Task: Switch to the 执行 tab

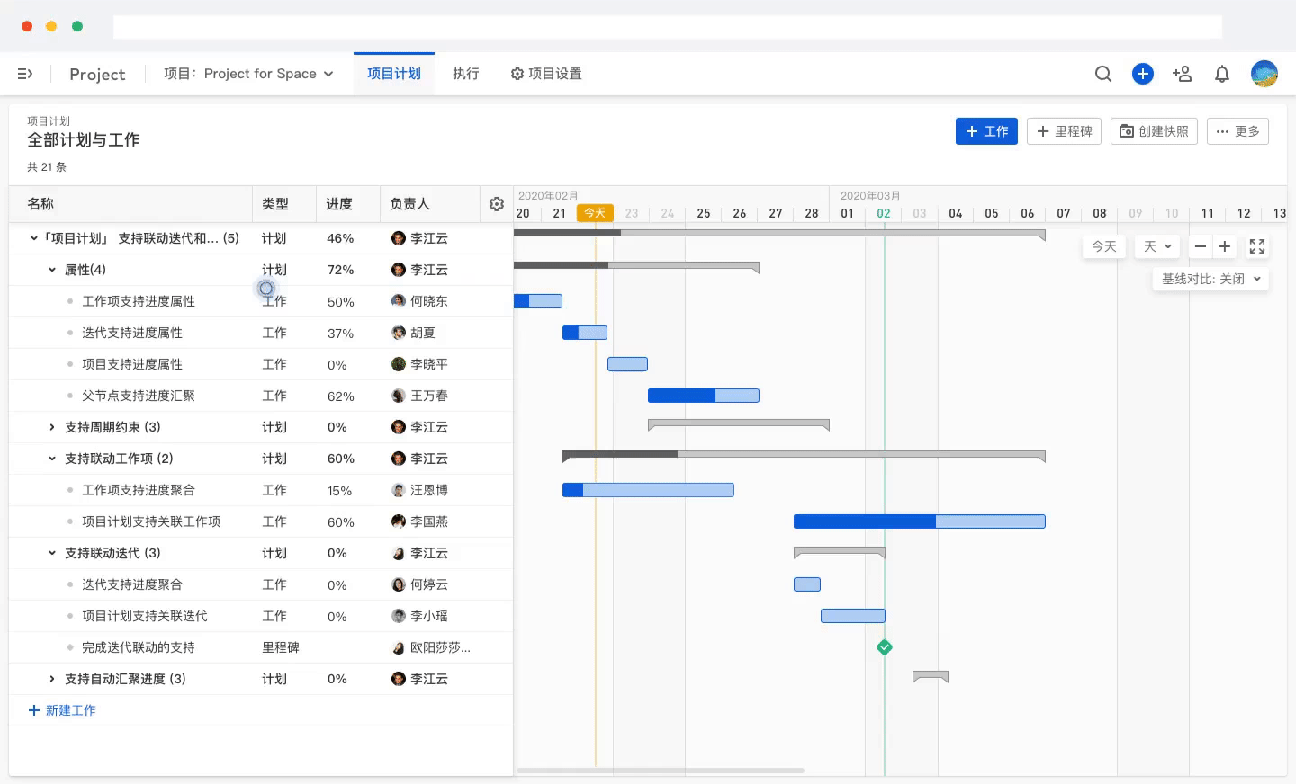Action: tap(466, 74)
